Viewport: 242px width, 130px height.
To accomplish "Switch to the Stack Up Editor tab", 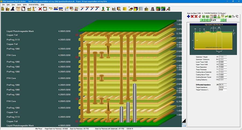I will click(x=192, y=13).
